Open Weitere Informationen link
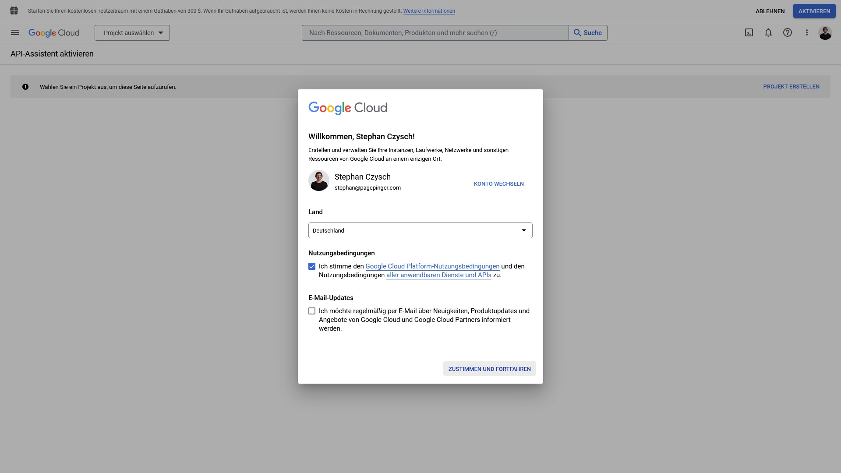 click(x=429, y=11)
